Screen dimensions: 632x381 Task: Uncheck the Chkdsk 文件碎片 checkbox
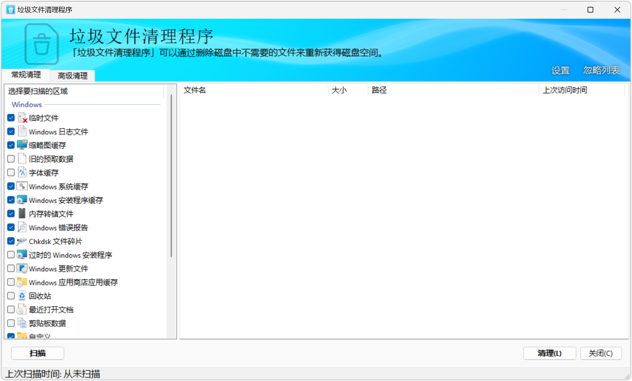click(x=11, y=241)
